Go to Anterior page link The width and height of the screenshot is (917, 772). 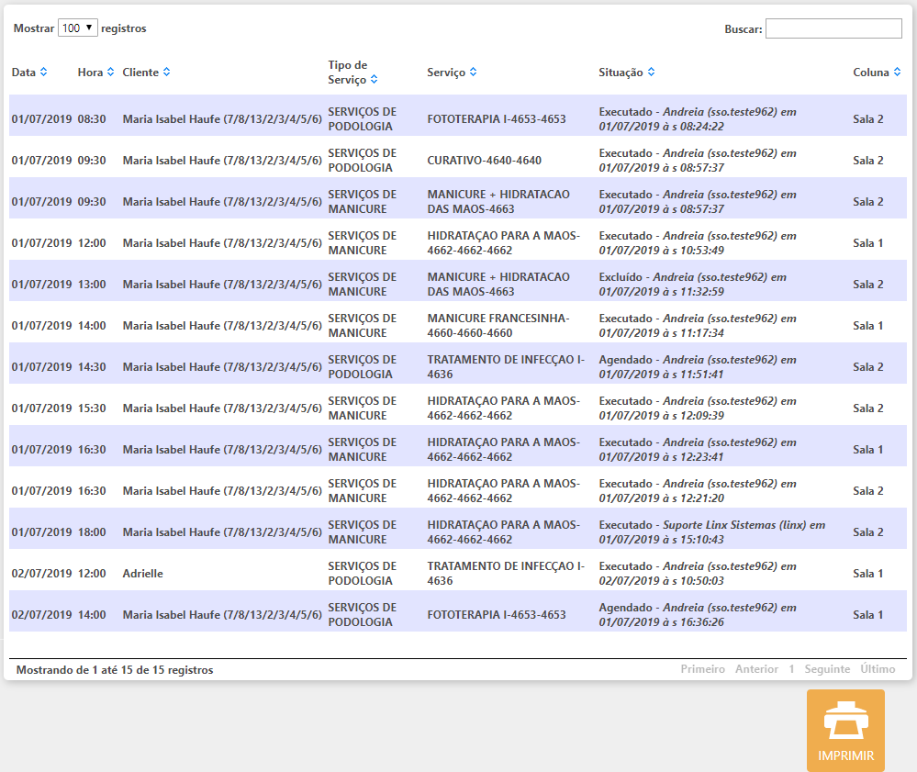[x=756, y=669]
